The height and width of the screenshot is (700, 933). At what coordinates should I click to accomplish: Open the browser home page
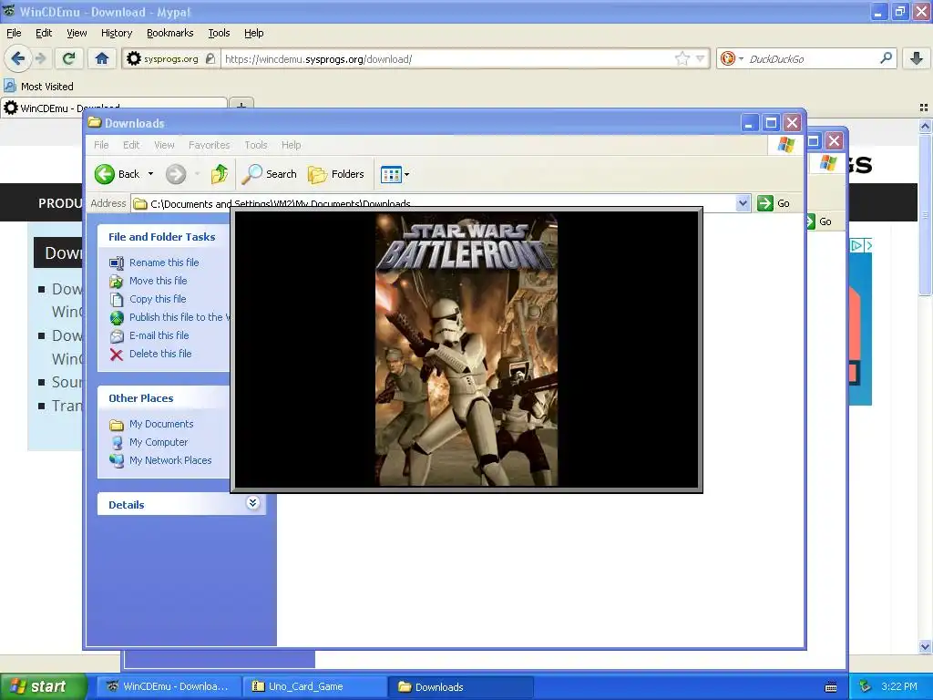(102, 58)
